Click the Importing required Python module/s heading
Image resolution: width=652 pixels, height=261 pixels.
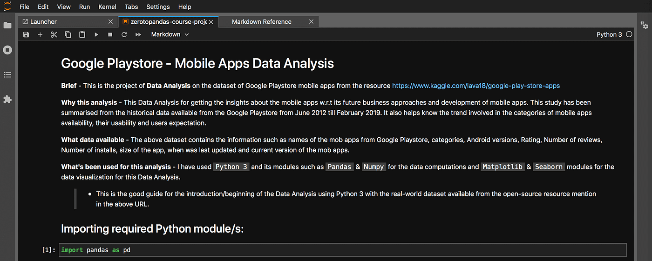pos(152,228)
